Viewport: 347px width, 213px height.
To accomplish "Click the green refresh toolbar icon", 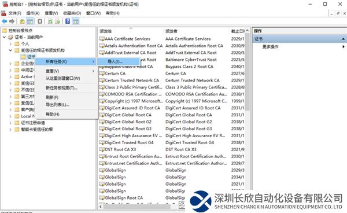I will point(50,21).
